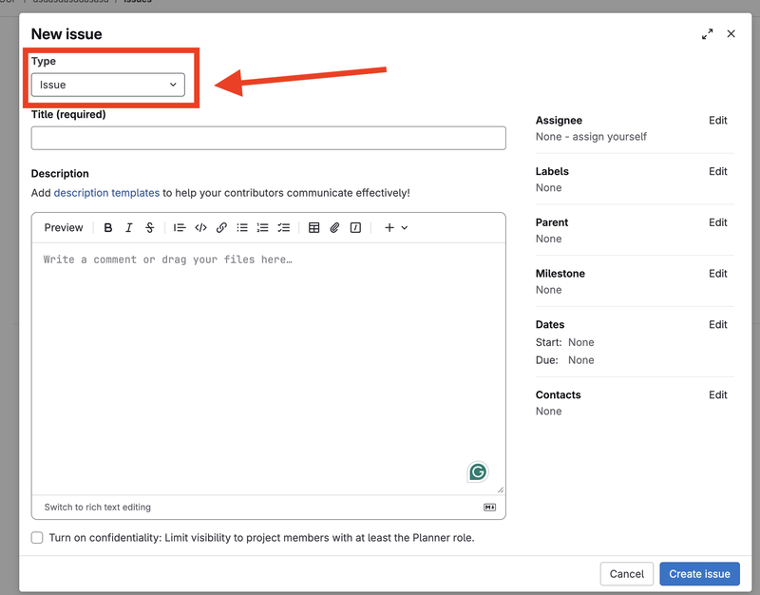760x595 pixels.
Task: Enable the confidentiality checkbox
Action: [38, 538]
